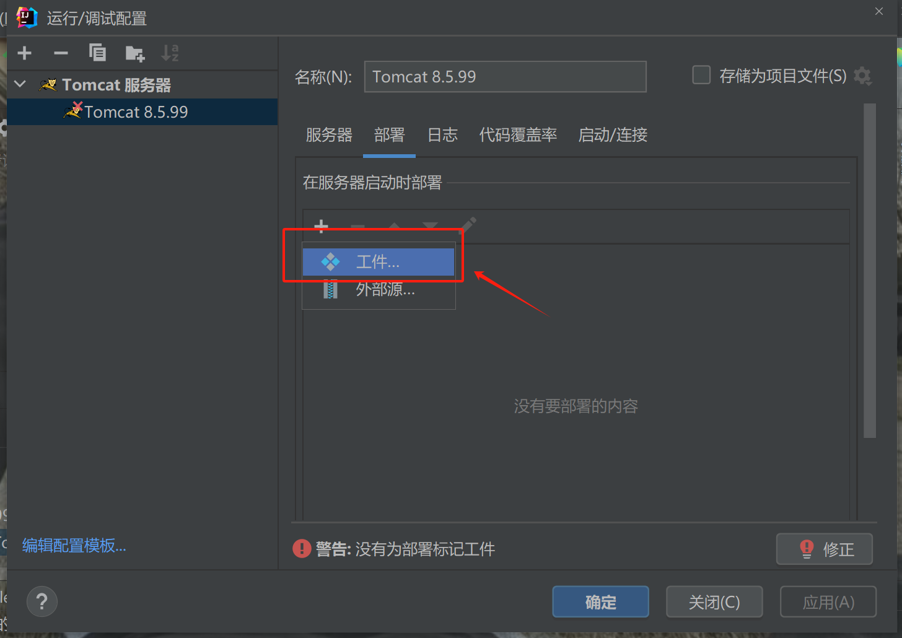Click the Tomcat 服务器 group label
The image size is (902, 638).
pyautogui.click(x=116, y=85)
